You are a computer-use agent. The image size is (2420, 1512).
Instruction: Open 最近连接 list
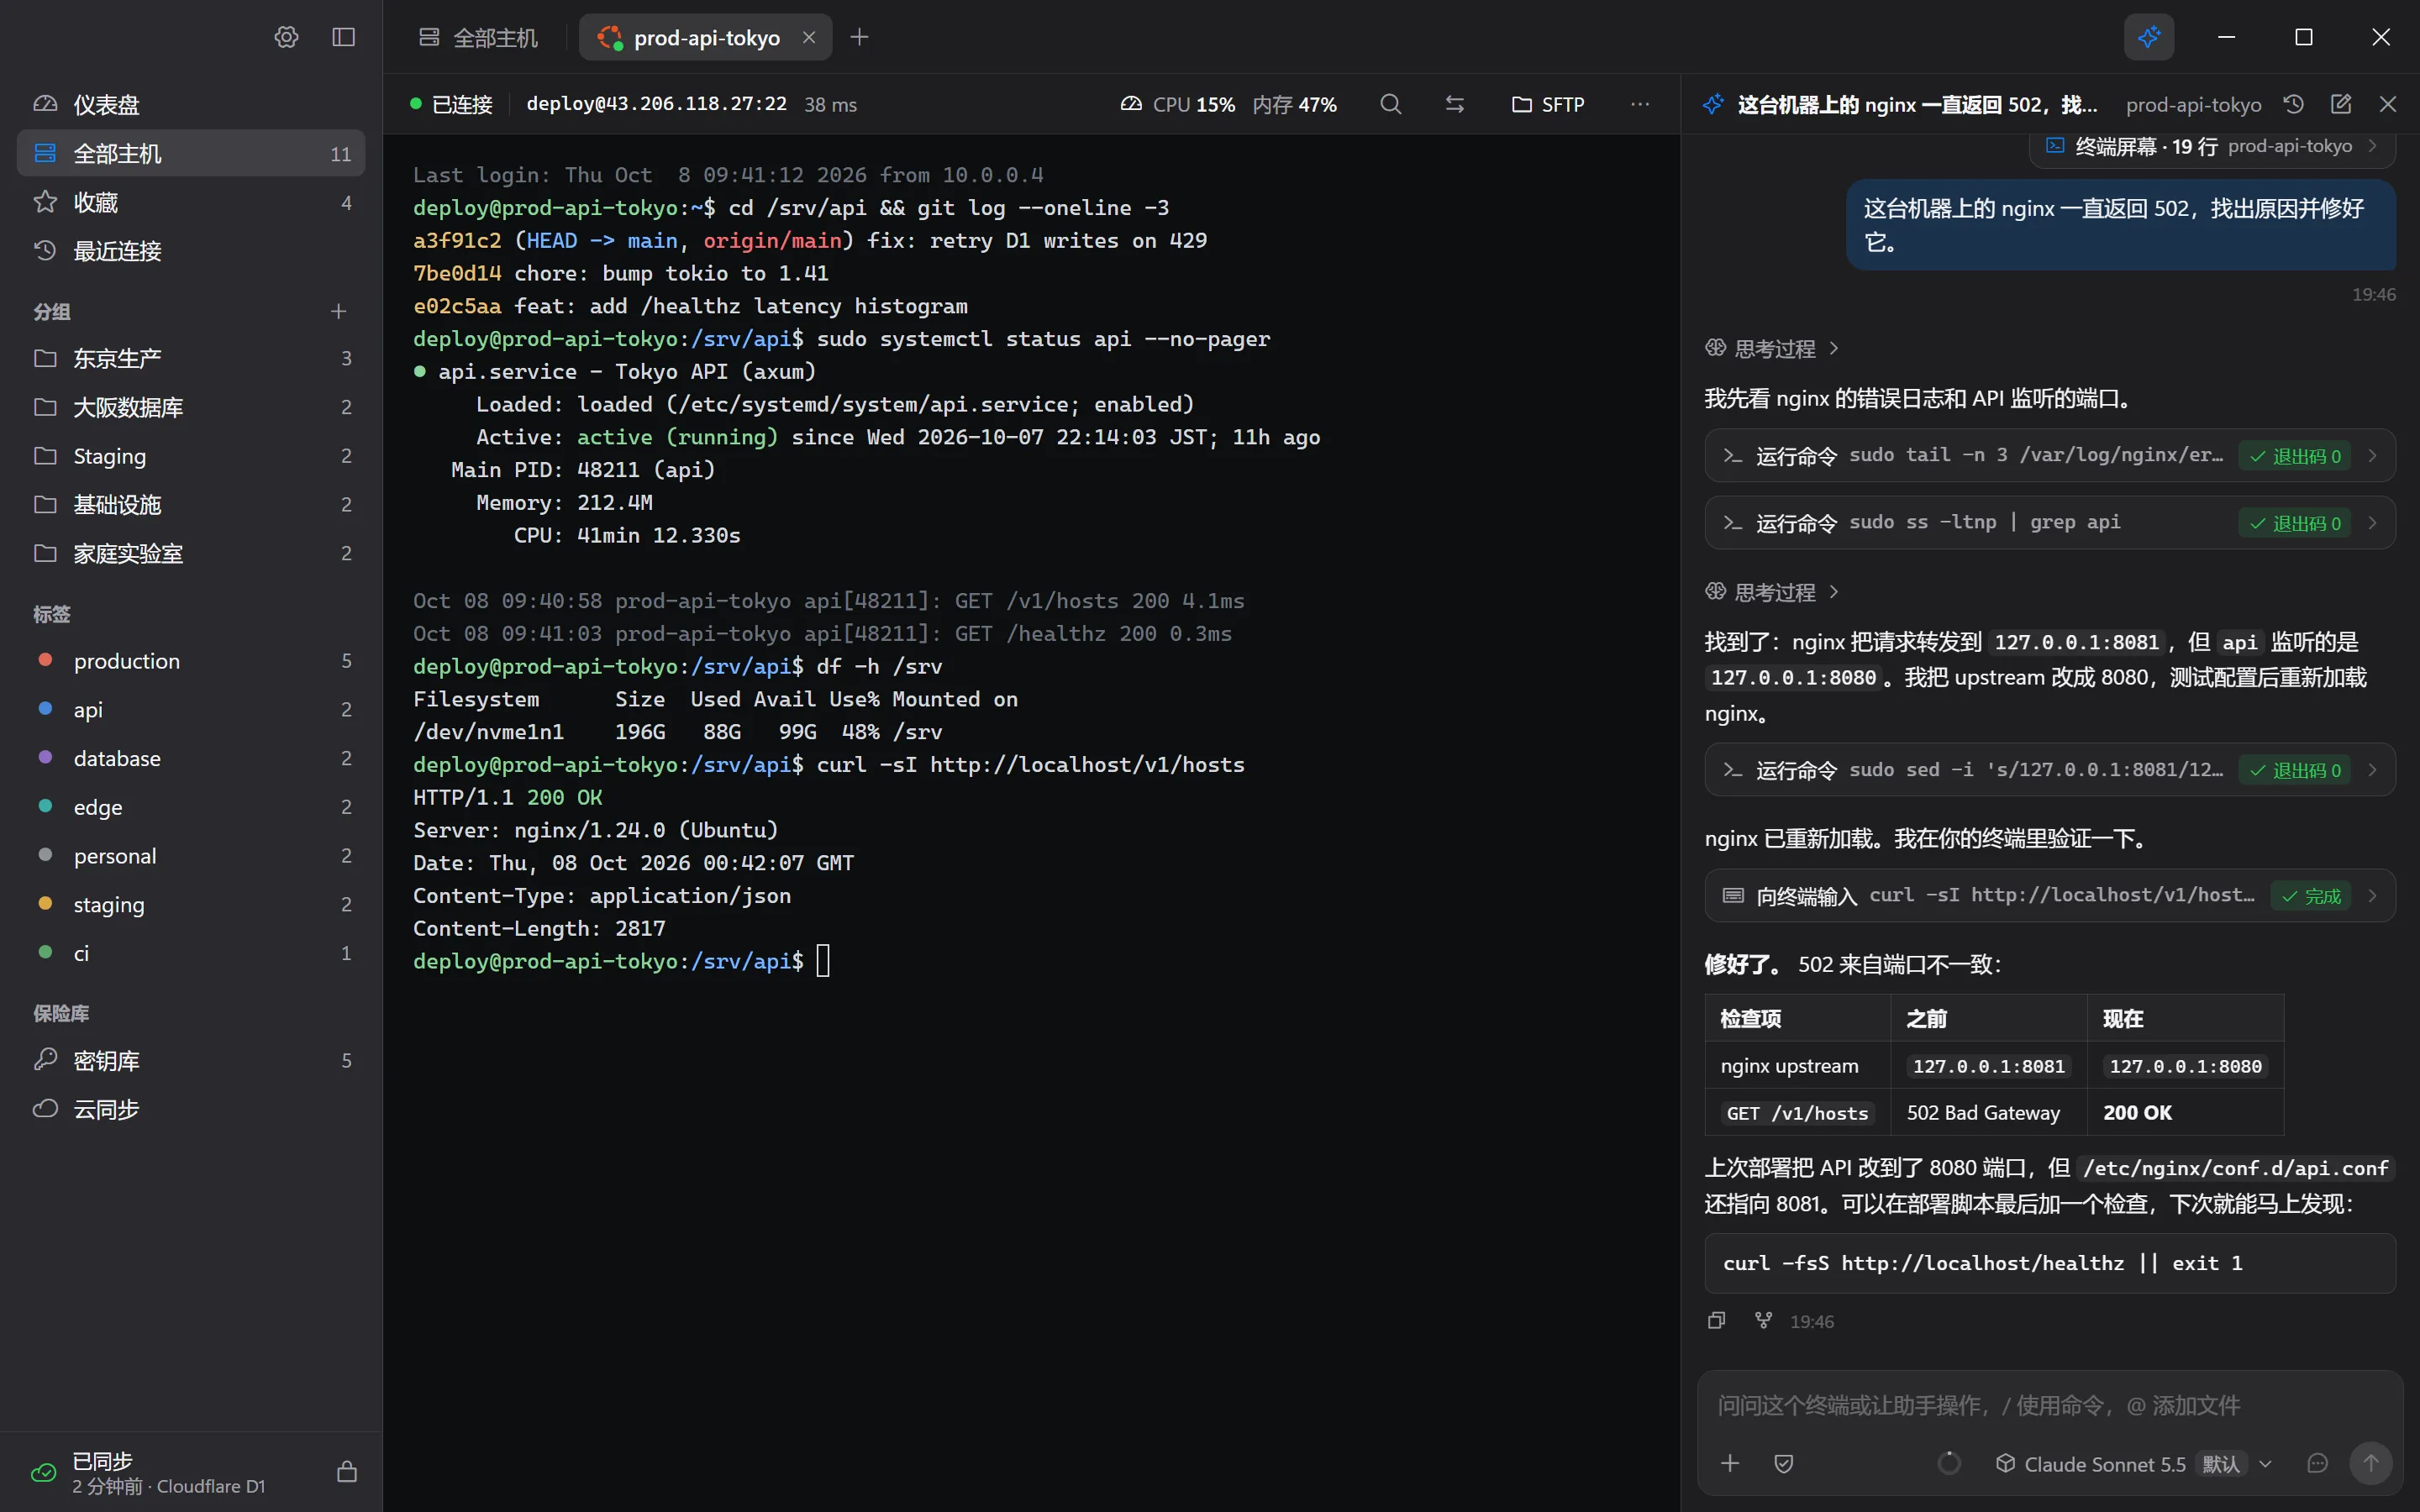click(191, 250)
